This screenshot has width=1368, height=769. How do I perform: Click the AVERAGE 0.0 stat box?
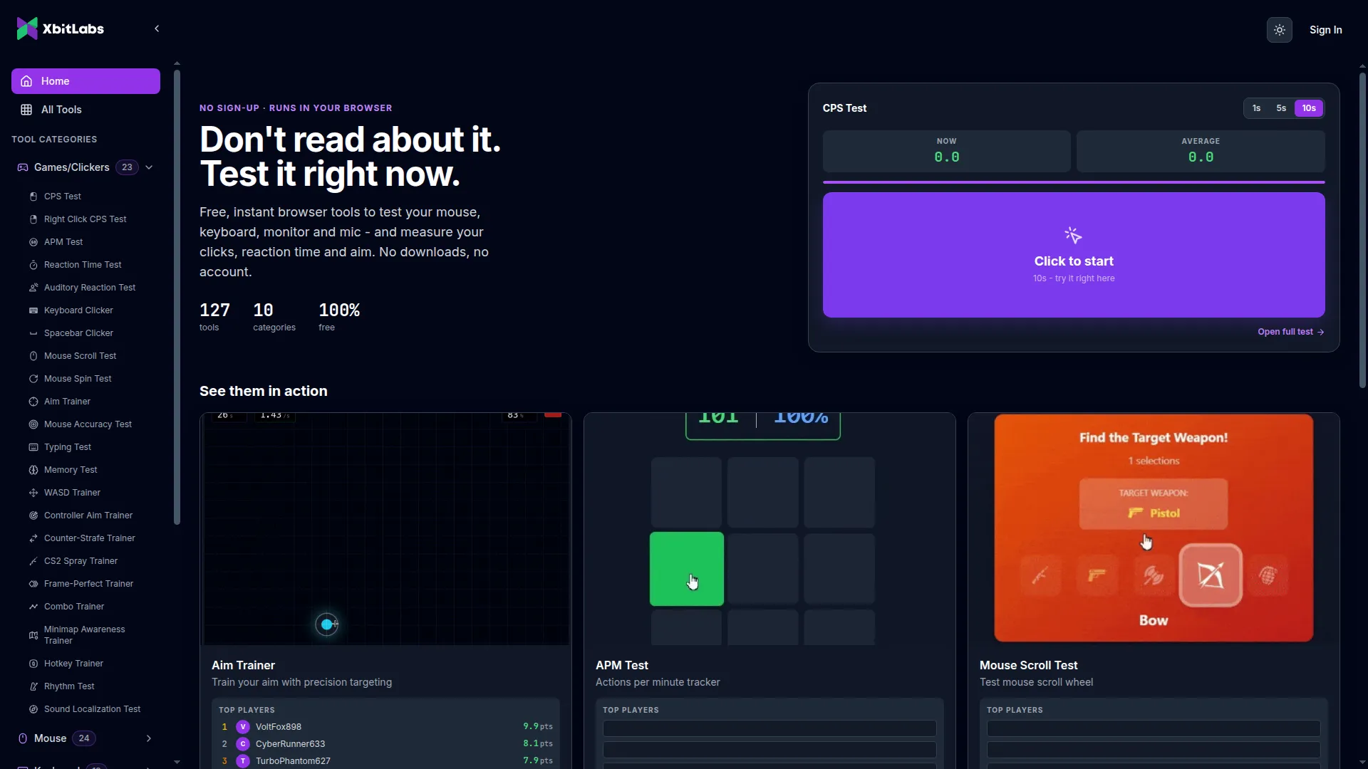tap(1201, 151)
